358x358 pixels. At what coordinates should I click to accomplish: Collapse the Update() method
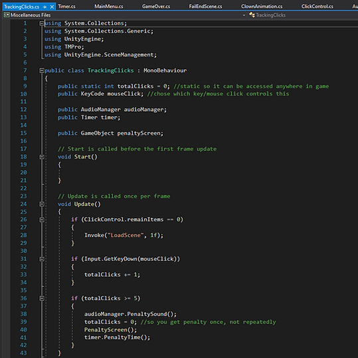(x=42, y=204)
